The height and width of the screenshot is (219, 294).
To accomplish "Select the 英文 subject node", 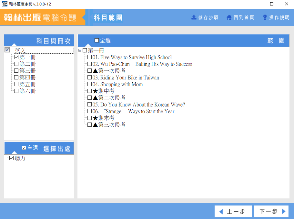I will pyautogui.click(x=20, y=50).
